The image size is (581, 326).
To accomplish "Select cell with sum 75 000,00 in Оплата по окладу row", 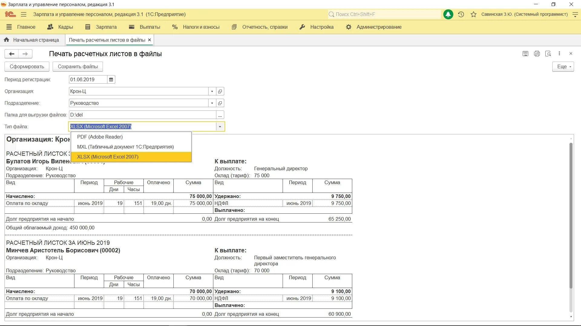I will [x=193, y=203].
